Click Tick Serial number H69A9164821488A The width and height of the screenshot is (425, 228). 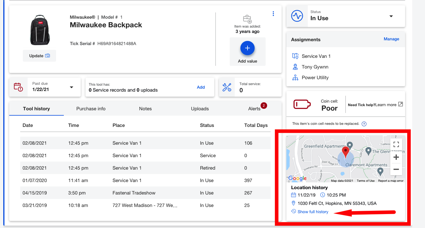pyautogui.click(x=117, y=44)
